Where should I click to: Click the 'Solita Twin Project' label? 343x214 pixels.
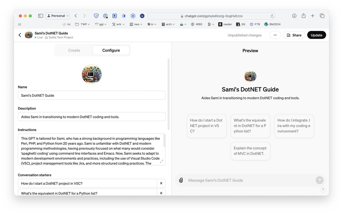point(61,37)
